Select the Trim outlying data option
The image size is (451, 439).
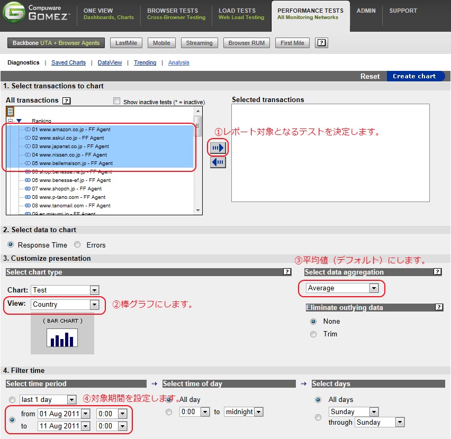(x=313, y=334)
